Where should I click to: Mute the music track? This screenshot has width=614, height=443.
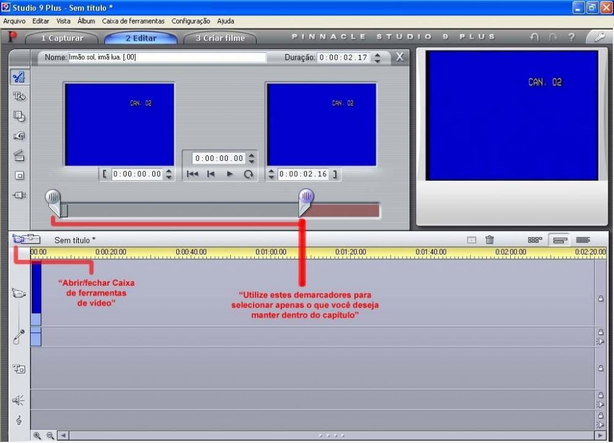[x=600, y=425]
